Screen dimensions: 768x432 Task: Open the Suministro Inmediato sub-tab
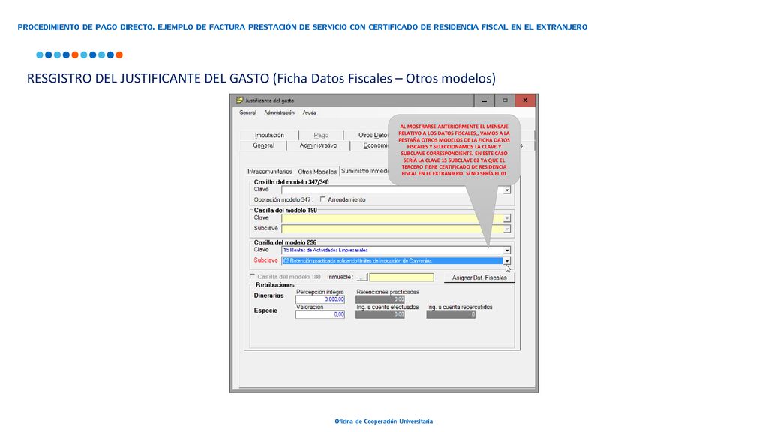pos(365,171)
